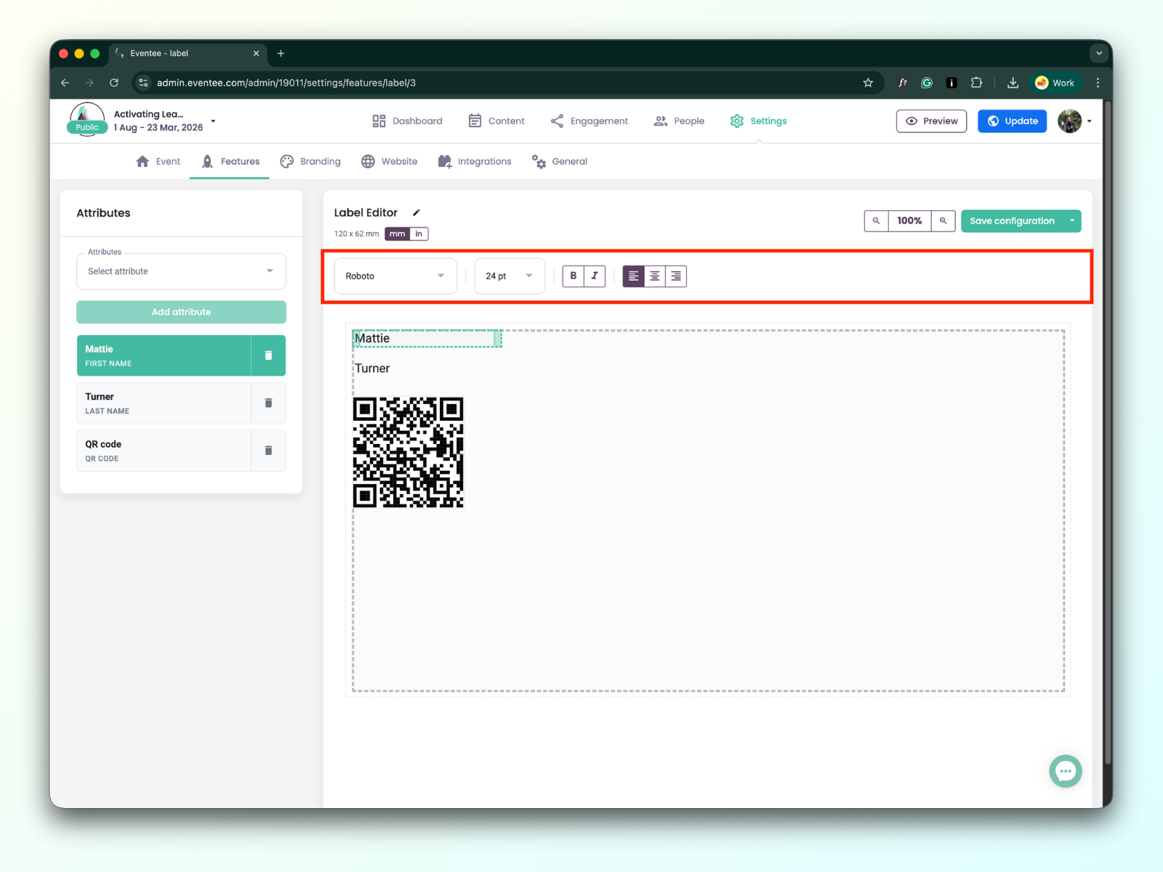Switch label units to inches
Viewport: 1163px width, 872px height.
(419, 234)
